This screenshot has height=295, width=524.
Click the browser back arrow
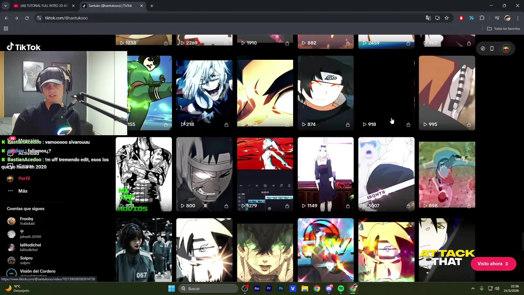tap(6, 18)
